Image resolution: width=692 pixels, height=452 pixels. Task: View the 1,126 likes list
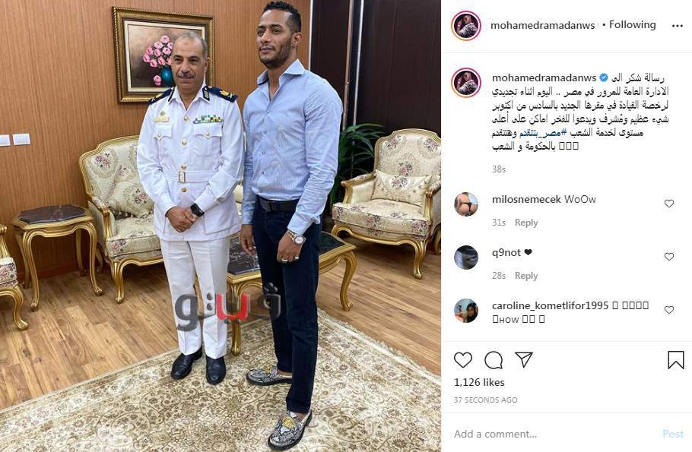[479, 382]
